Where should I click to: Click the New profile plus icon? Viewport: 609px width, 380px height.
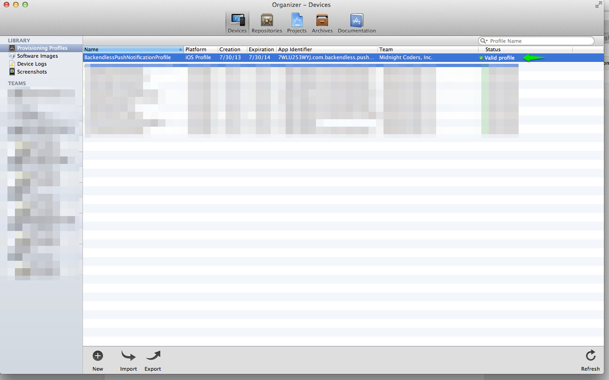pos(98,356)
